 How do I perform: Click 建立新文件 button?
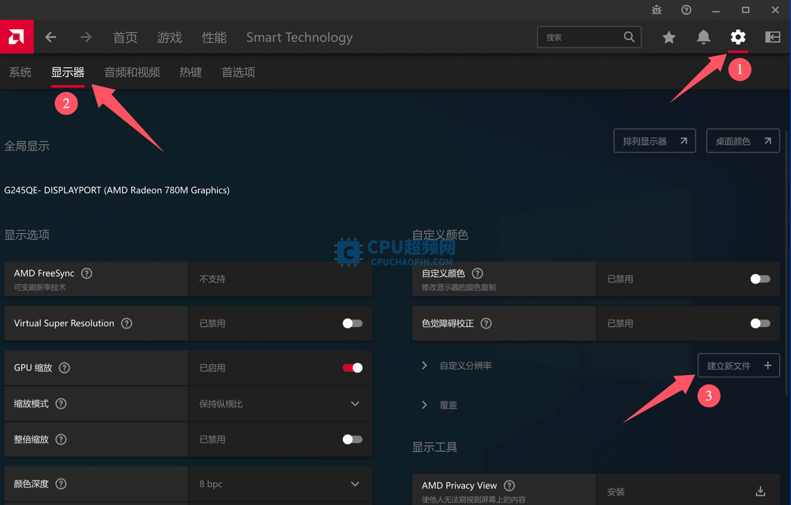(739, 366)
